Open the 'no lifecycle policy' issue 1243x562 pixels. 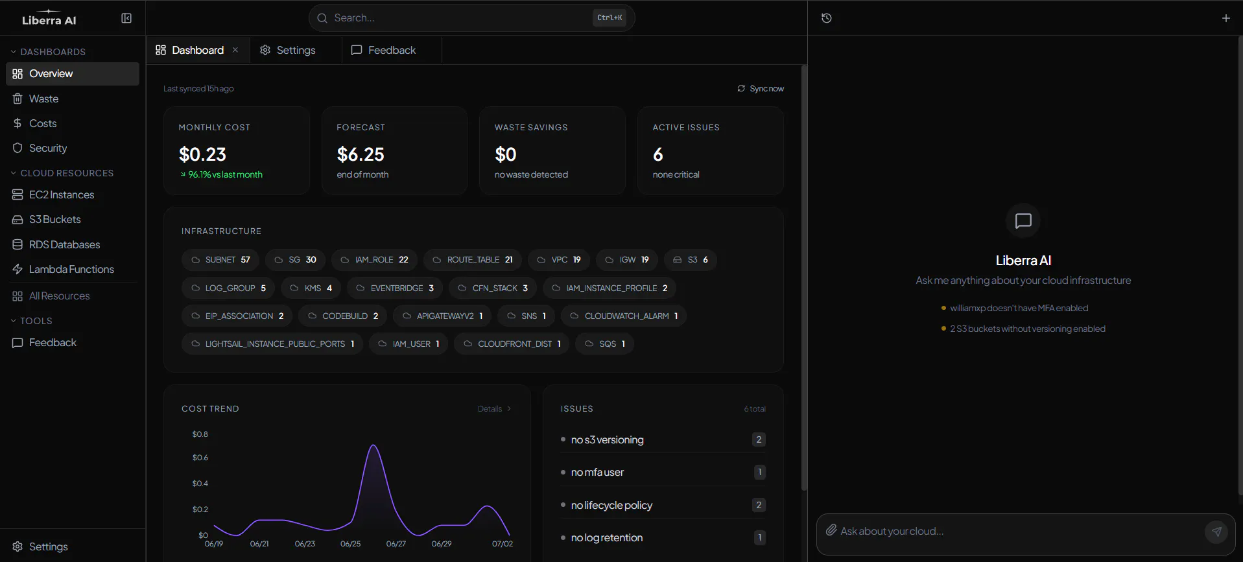(x=663, y=505)
